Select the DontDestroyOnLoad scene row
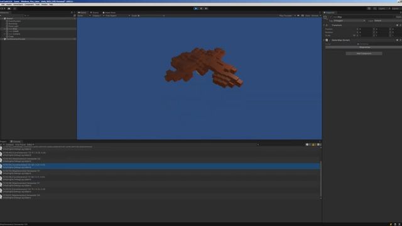The width and height of the screenshot is (402, 226). (38, 39)
